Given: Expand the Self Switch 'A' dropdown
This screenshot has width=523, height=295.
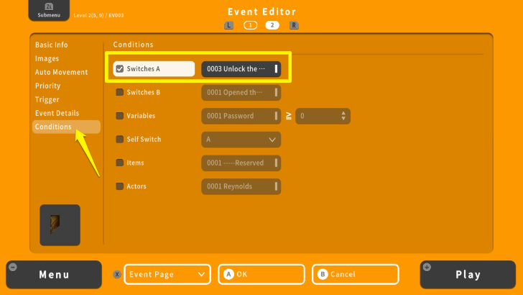Looking at the screenshot, I should 241,140.
